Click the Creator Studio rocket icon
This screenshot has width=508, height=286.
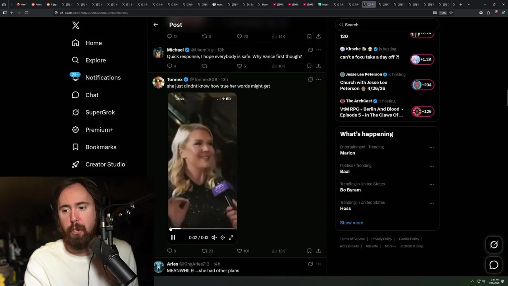(75, 164)
